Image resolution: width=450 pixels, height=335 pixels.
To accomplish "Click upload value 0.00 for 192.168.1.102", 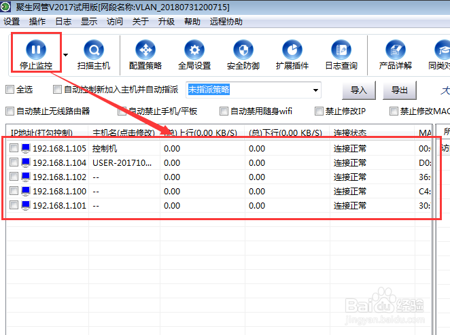I will (172, 177).
